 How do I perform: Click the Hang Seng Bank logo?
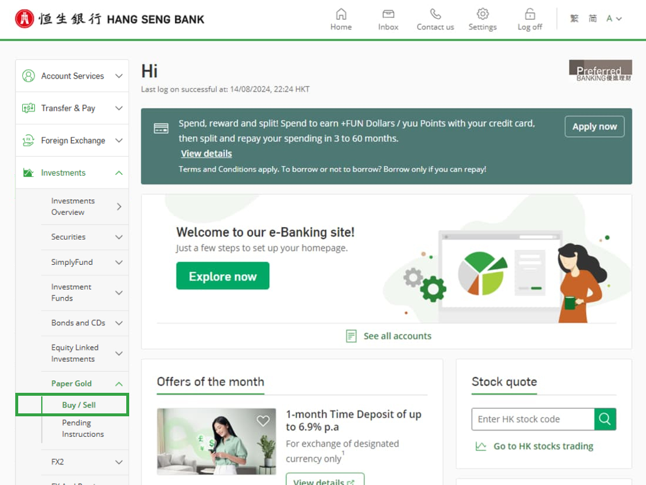tap(110, 19)
